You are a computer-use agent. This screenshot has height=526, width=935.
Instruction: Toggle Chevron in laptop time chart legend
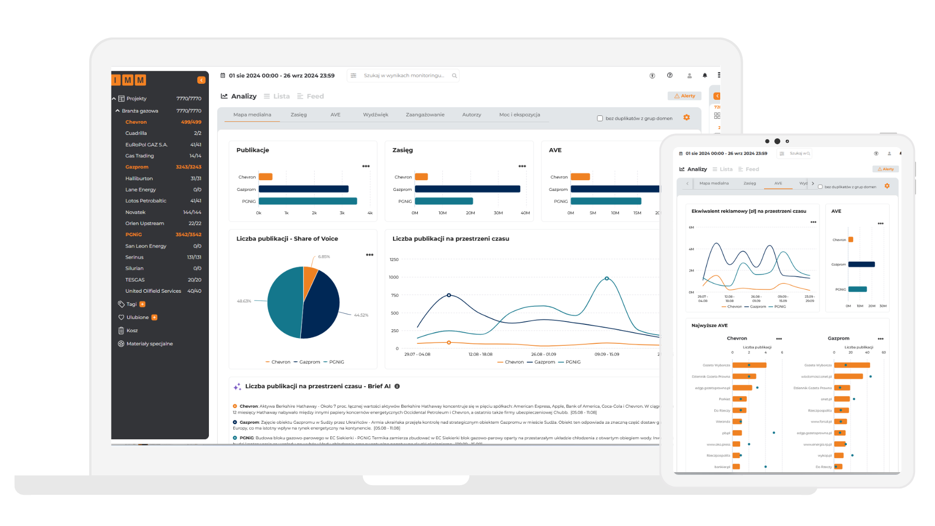[510, 362]
